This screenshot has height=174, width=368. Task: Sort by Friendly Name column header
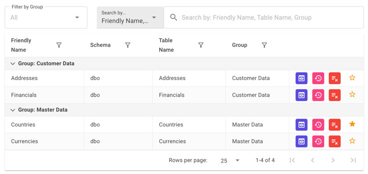point(21,45)
